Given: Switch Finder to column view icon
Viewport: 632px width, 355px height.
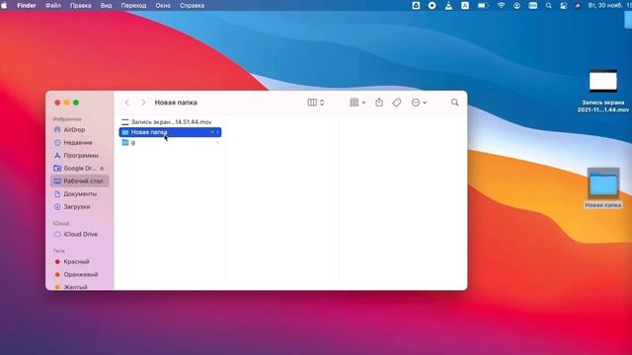Looking at the screenshot, I should click(312, 103).
